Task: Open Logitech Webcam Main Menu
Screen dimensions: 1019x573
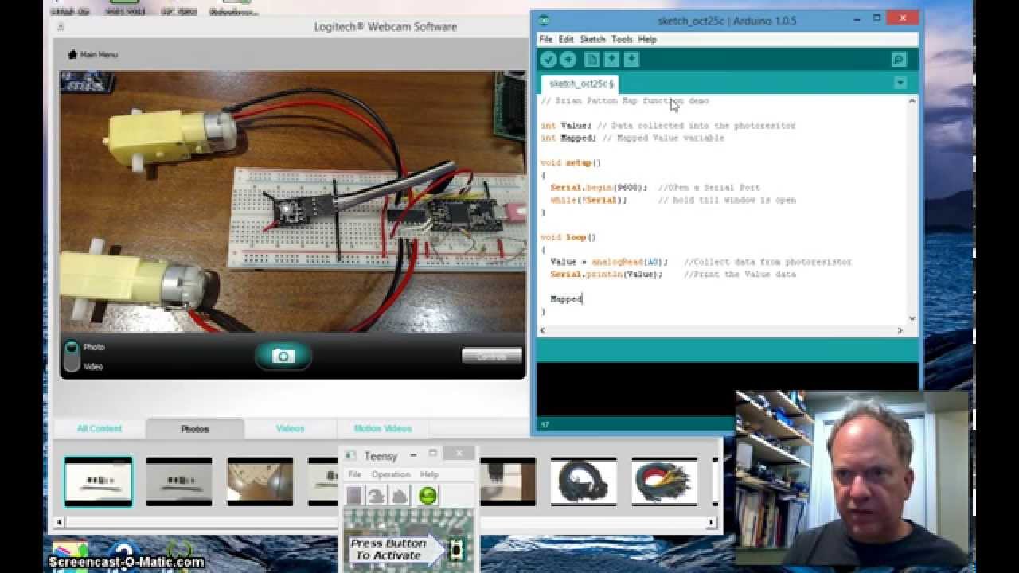Action: (x=92, y=55)
